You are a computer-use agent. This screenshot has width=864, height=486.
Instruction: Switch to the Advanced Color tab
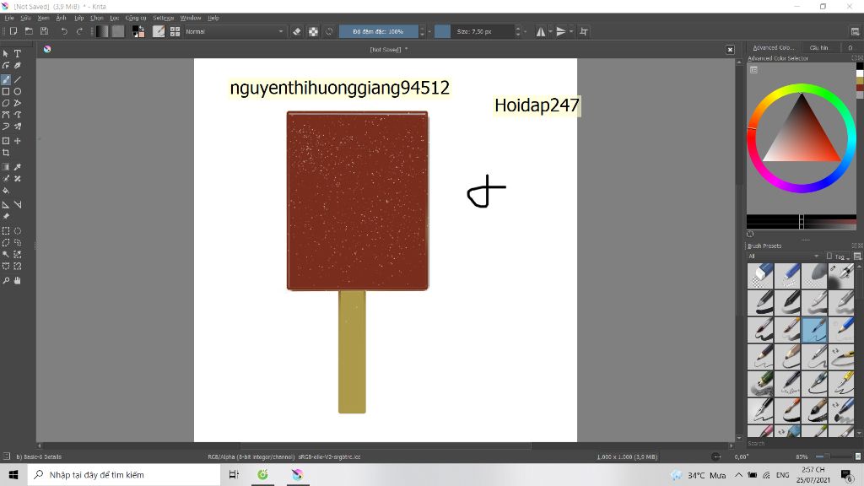(x=774, y=47)
